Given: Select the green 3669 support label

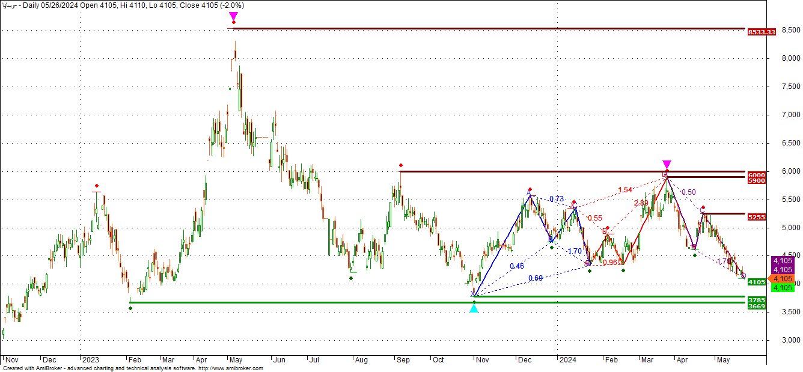Looking at the screenshot, I should [x=756, y=306].
